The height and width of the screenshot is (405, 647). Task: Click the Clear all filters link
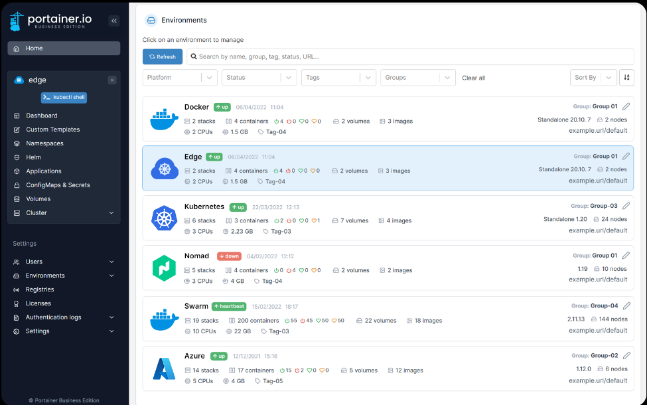(x=473, y=78)
